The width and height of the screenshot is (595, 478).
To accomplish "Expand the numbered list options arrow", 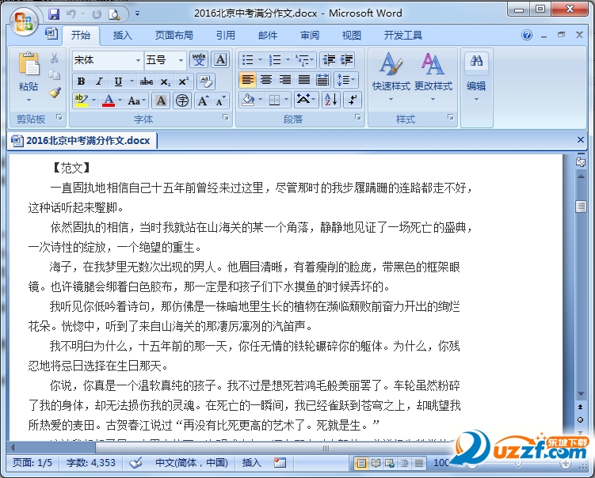I will [x=288, y=60].
